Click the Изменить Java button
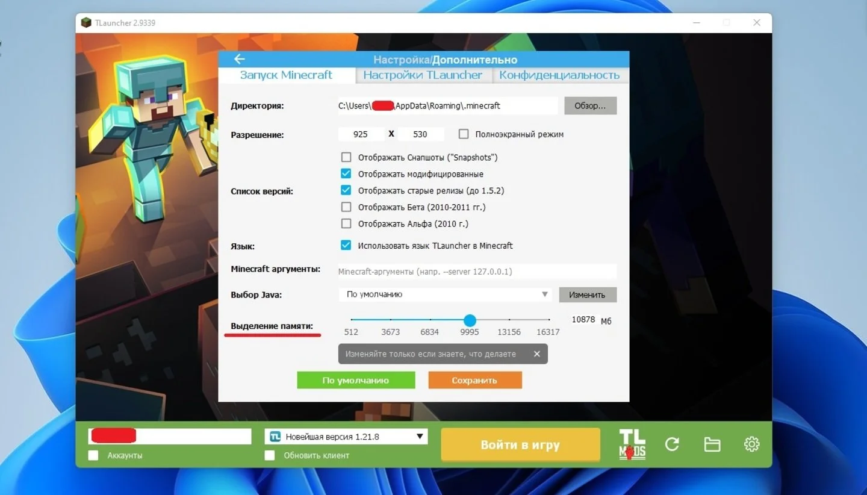This screenshot has height=495, width=867. 587,294
